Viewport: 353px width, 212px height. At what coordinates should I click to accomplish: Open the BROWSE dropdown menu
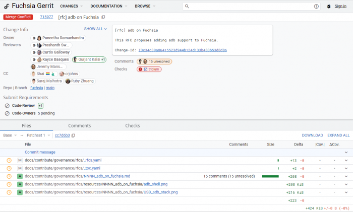click(x=145, y=6)
